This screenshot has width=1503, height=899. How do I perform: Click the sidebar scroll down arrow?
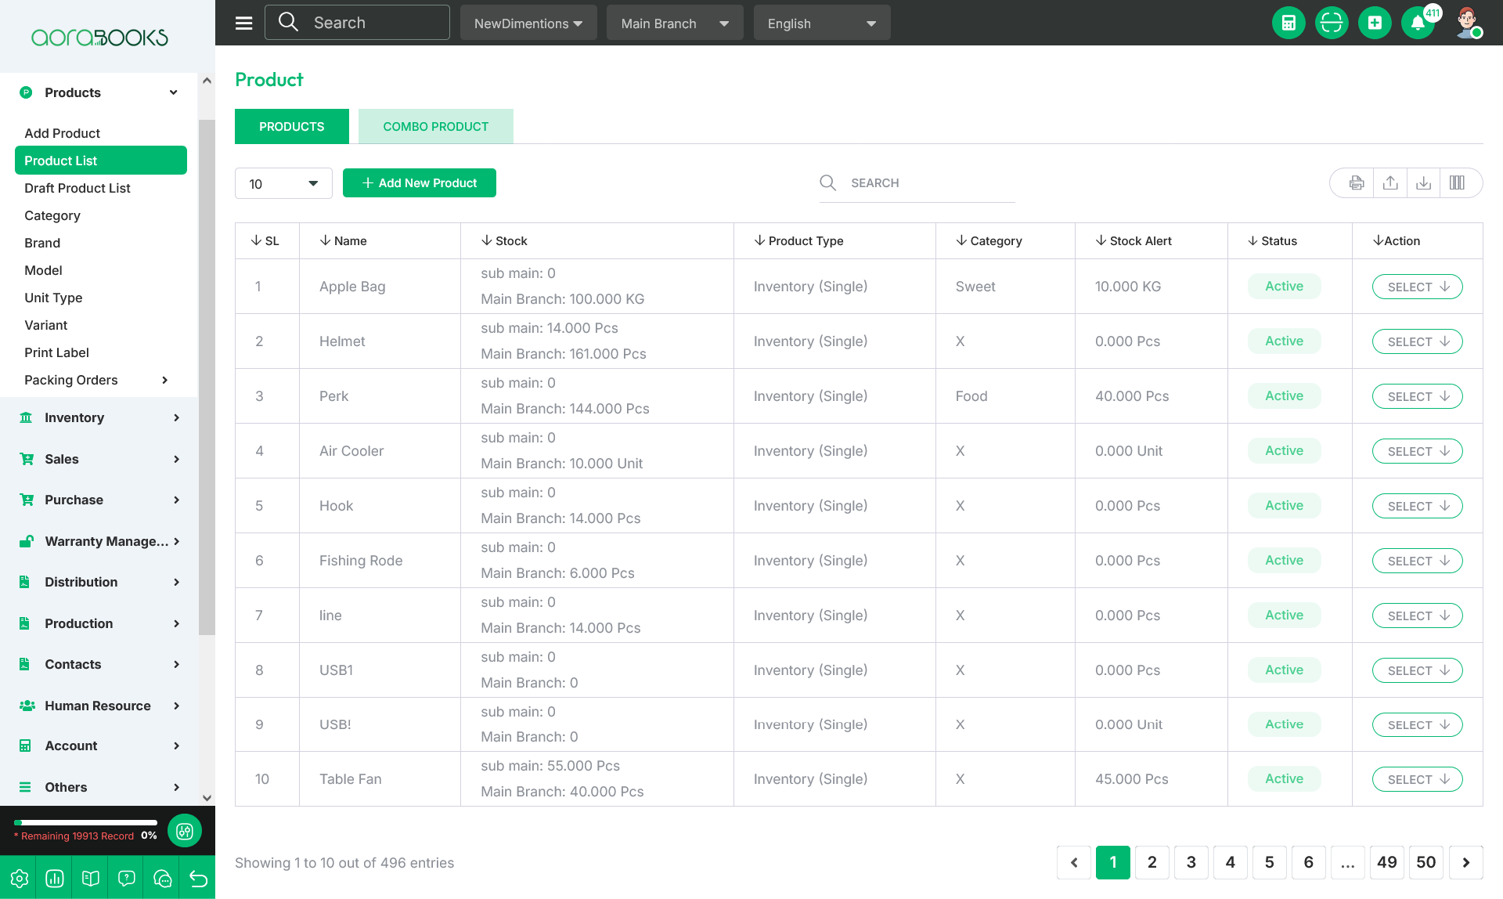click(207, 798)
